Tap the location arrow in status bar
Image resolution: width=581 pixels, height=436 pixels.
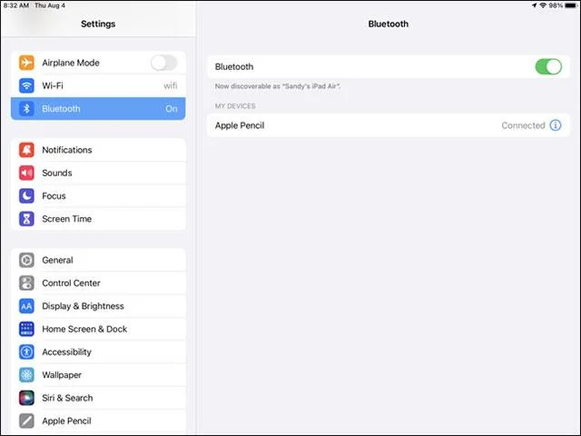(x=535, y=5)
